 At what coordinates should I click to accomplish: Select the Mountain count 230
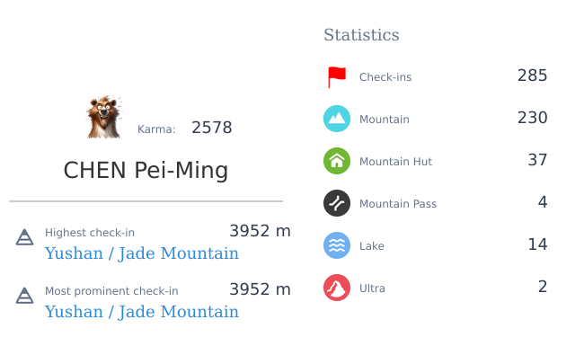[532, 118]
